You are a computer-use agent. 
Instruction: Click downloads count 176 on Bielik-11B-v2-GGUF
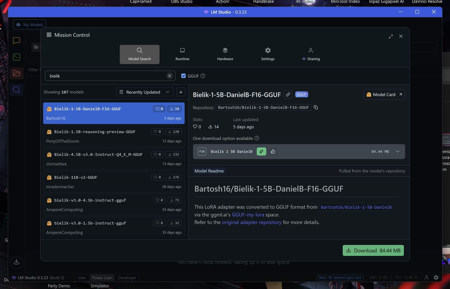174,177
